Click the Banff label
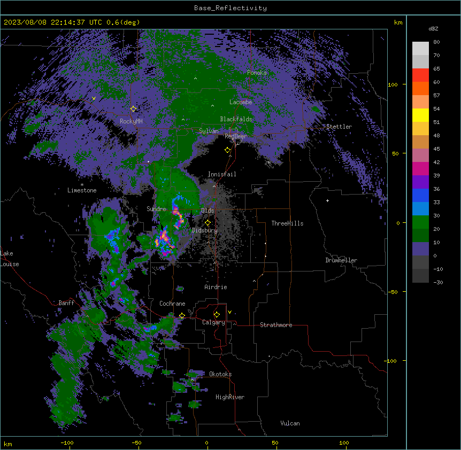The width and height of the screenshot is (461, 450). click(x=66, y=303)
